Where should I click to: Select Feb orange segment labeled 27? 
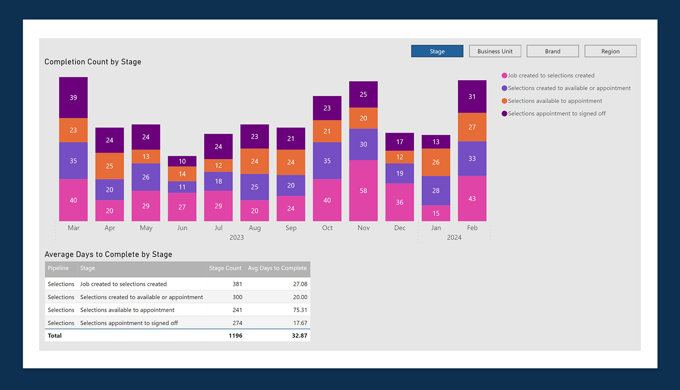[472, 127]
